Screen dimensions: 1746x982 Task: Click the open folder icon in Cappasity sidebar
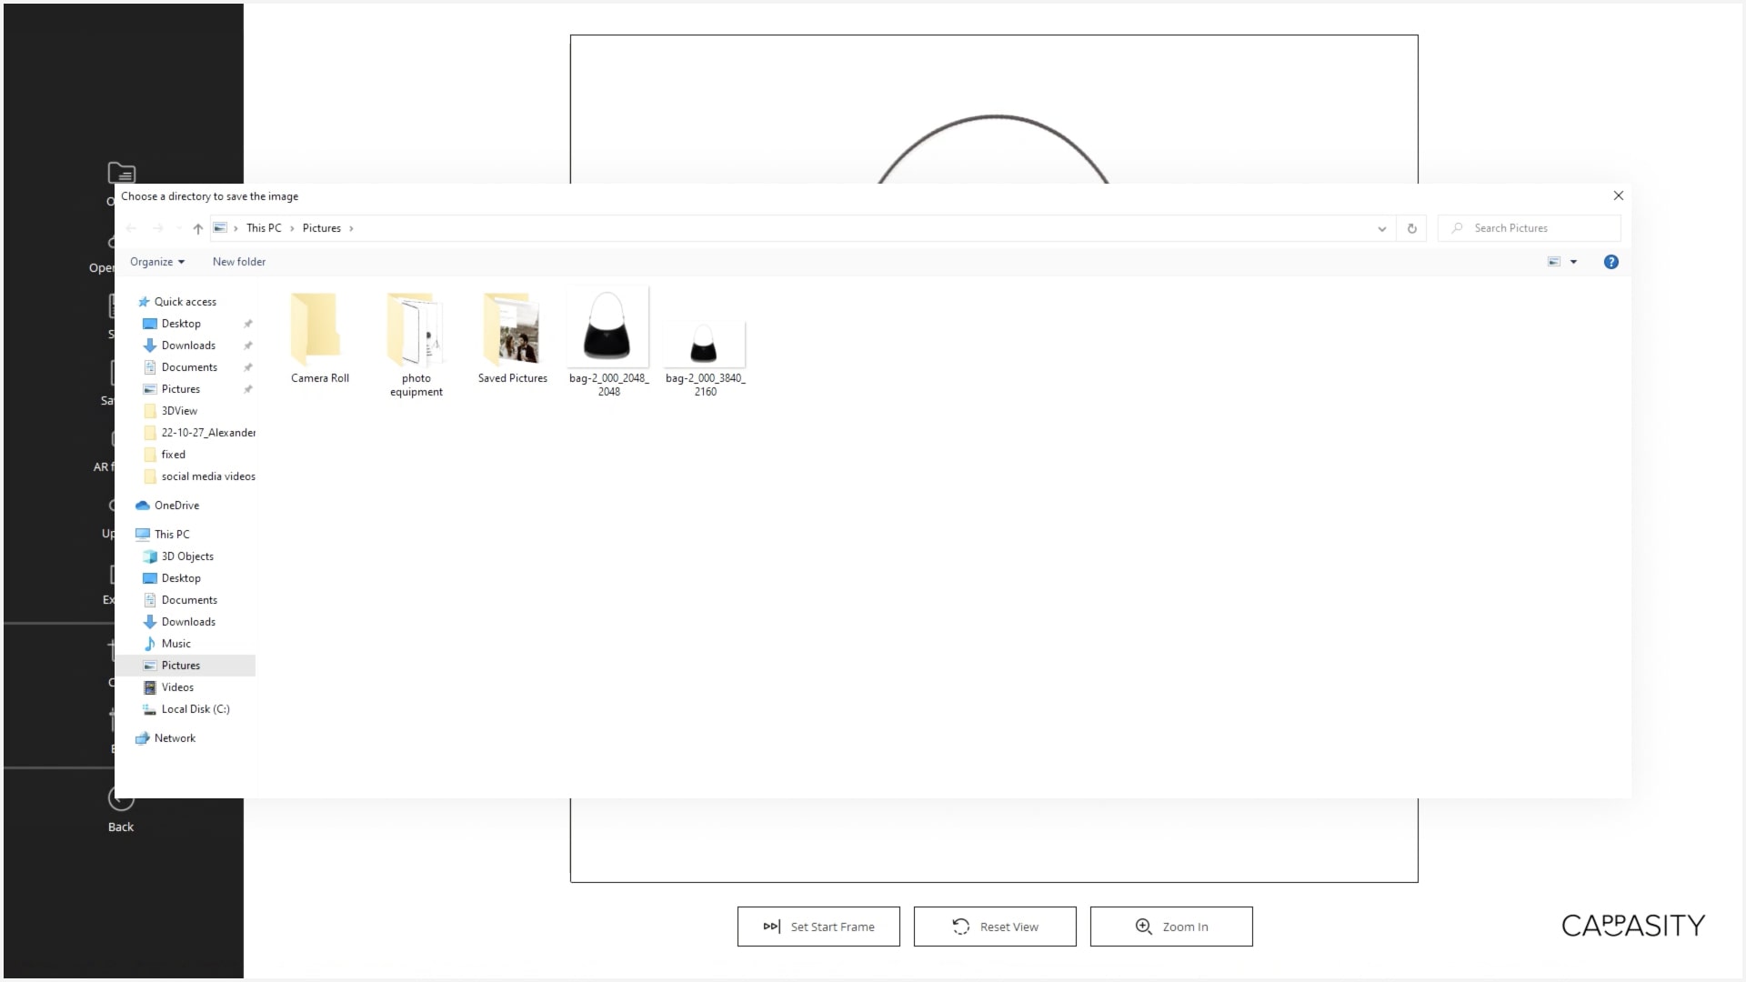coord(122,173)
